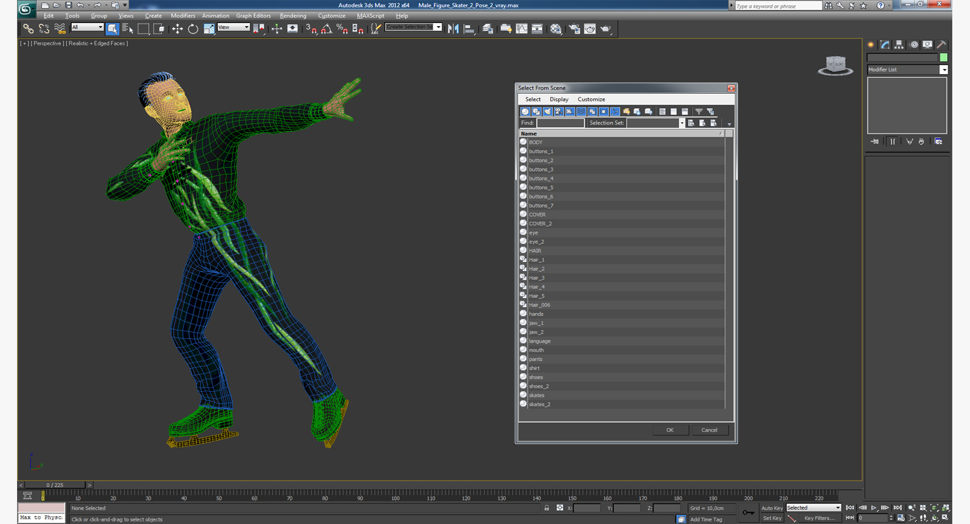
Task: Select the HAIR object in the list
Action: pyautogui.click(x=622, y=251)
